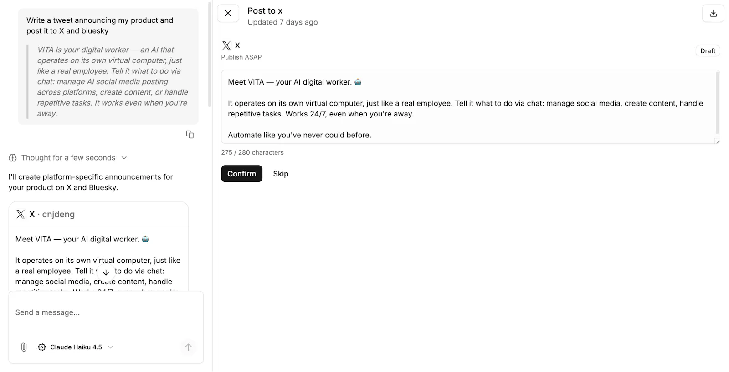Click the brain icon beside Thought
The width and height of the screenshot is (729, 372).
click(x=13, y=158)
